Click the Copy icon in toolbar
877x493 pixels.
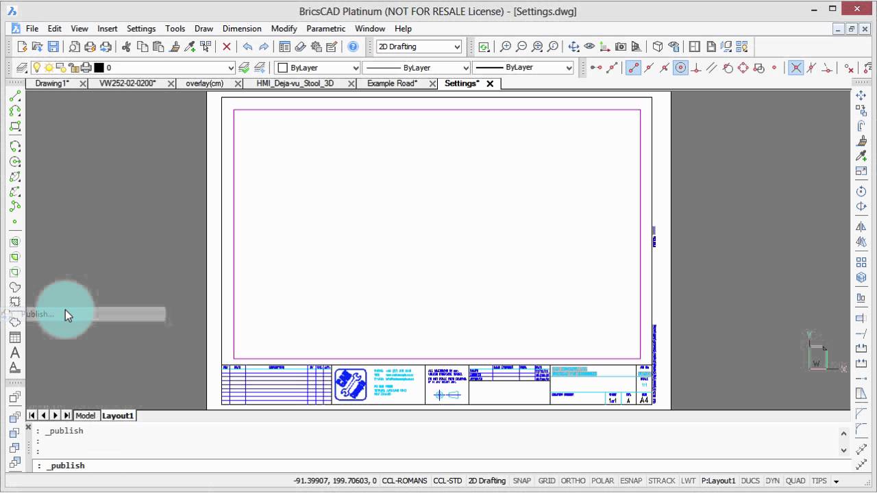click(143, 47)
